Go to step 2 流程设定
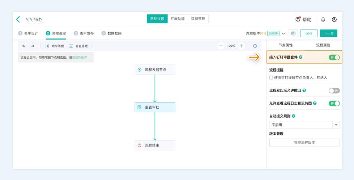The height and width of the screenshot is (180, 354). click(x=56, y=33)
